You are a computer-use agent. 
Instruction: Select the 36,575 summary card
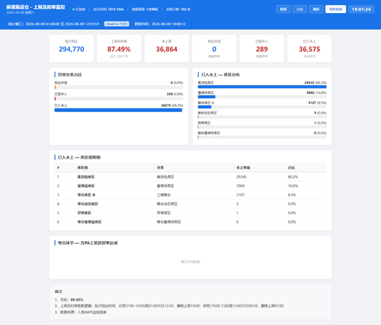point(309,49)
